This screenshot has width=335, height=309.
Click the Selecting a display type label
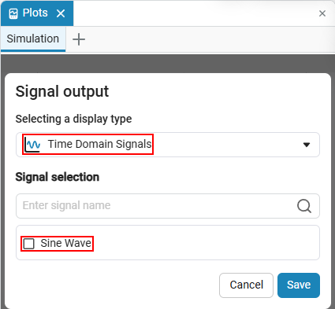point(73,120)
